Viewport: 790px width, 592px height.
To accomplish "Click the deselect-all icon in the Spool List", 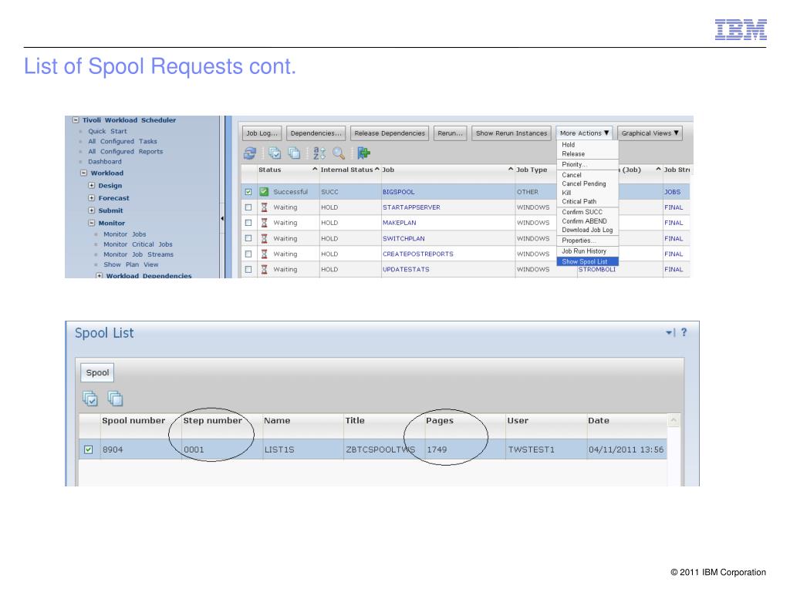I will (x=116, y=399).
